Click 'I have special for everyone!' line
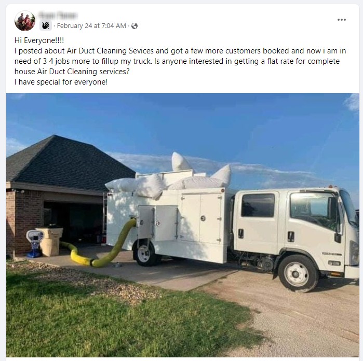The image size is (363, 361). [x=61, y=82]
